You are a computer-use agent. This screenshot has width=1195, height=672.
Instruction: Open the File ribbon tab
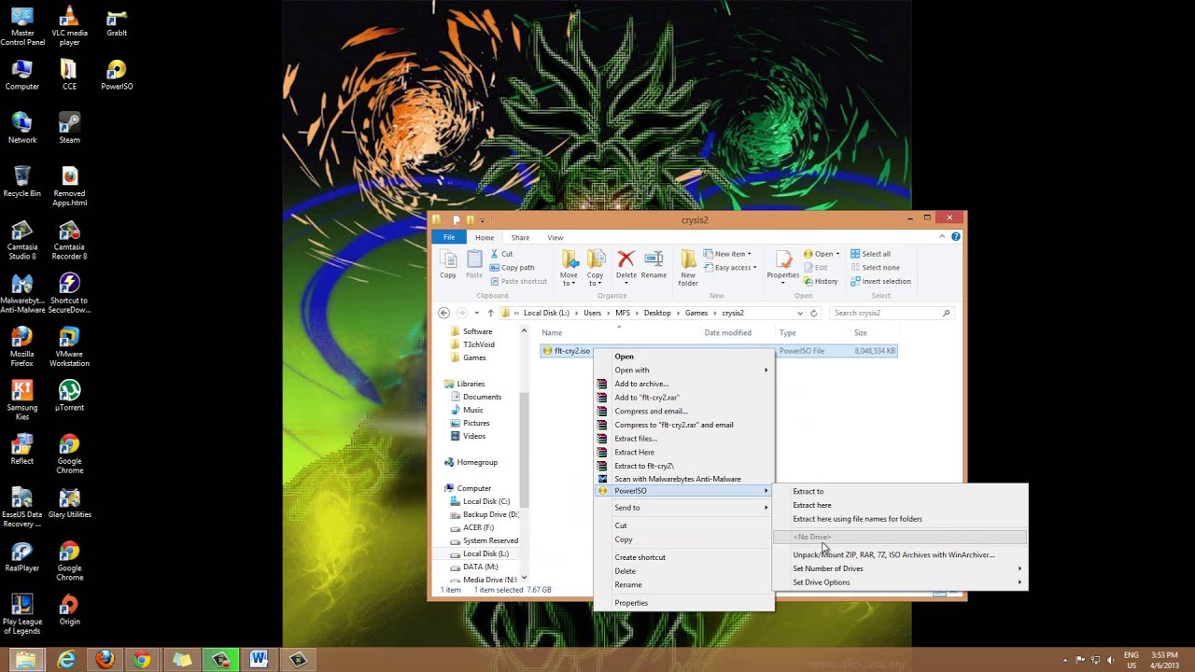click(449, 237)
